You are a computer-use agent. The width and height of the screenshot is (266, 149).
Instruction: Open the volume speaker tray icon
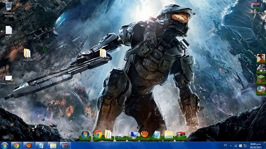(x=236, y=146)
